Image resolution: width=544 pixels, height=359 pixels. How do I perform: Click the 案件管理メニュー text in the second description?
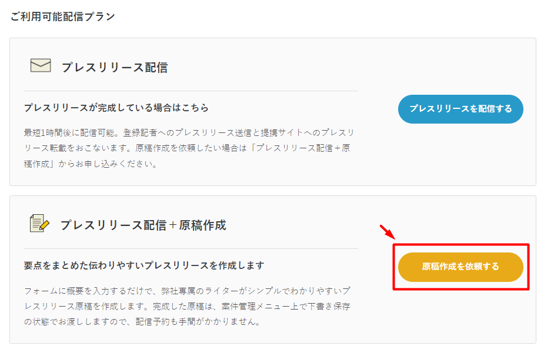click(x=256, y=306)
